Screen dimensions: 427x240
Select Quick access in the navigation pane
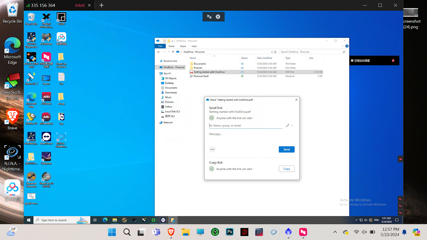170,61
